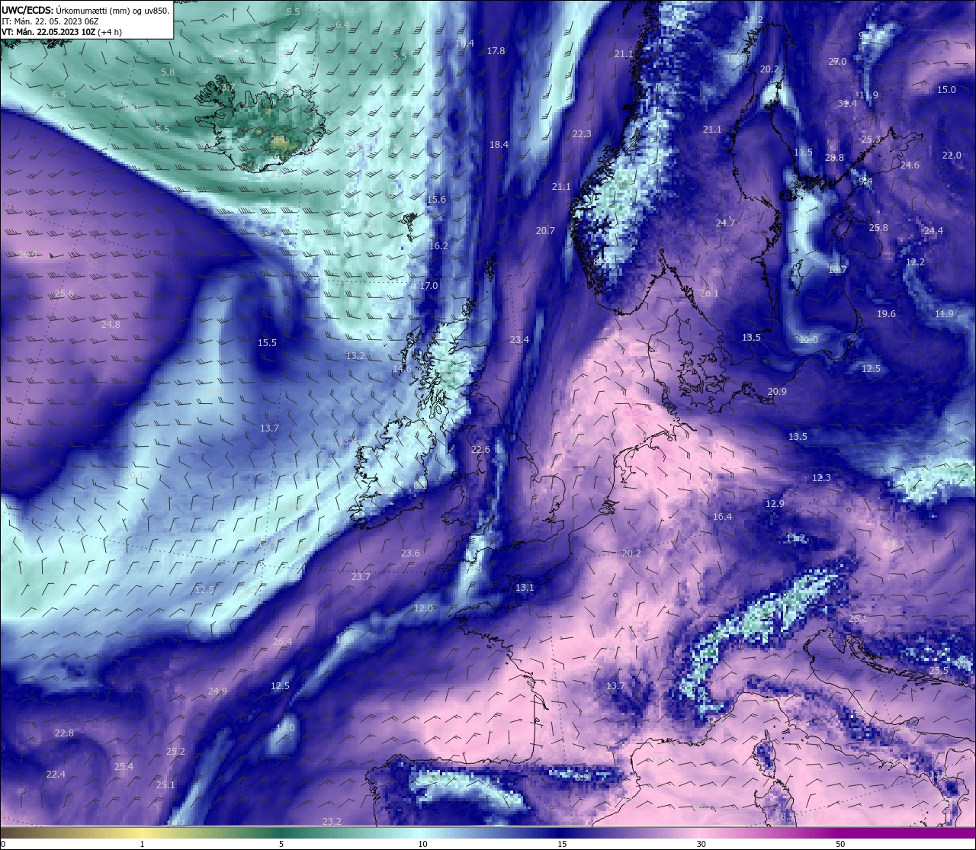Click the 5.8 value near Iceland

(168, 72)
